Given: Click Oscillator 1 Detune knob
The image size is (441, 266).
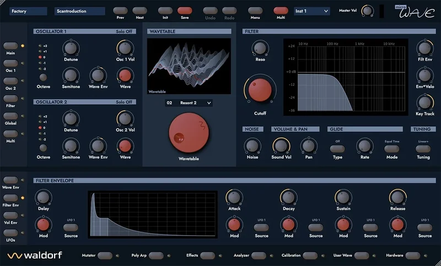Looking at the screenshot, I should (71, 48).
